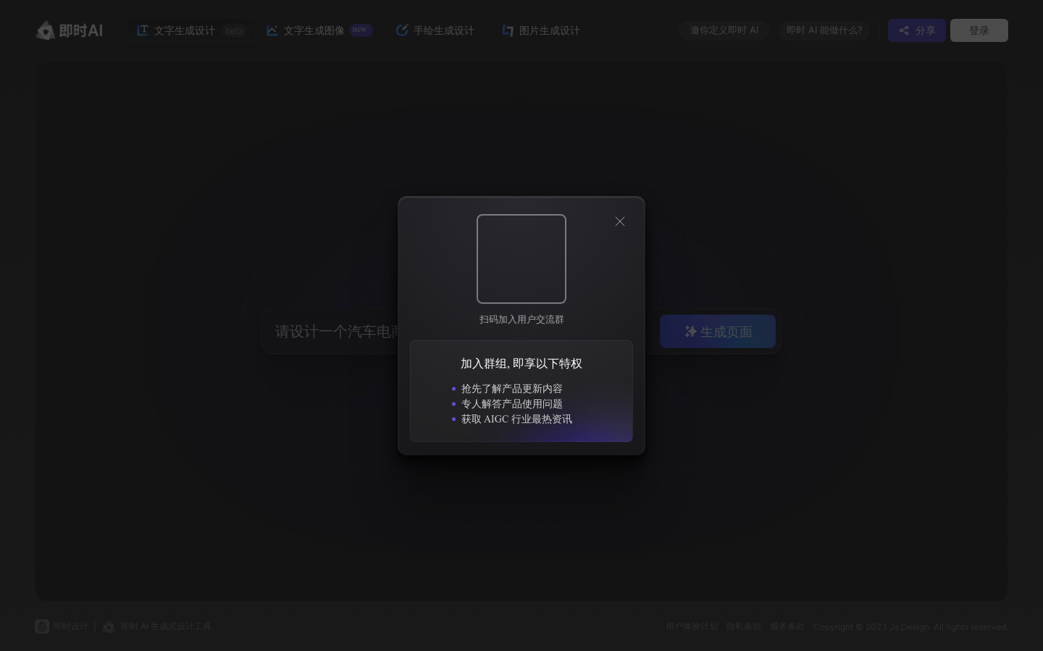Image resolution: width=1043 pixels, height=651 pixels.
Task: Click the 即时AI logo in header
Action: coord(70,30)
